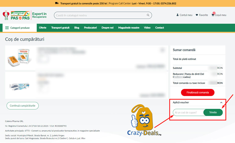Open the Oferte menu item
Screen dimensions: 235x143
click(x=43, y=28)
